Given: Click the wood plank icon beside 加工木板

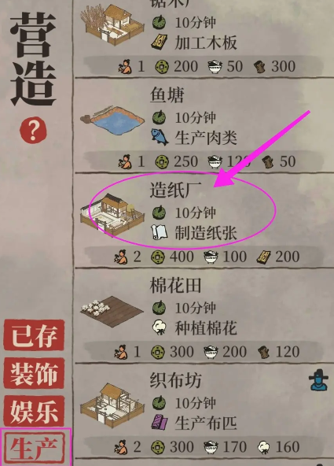Looking at the screenshot, I should 160,42.
